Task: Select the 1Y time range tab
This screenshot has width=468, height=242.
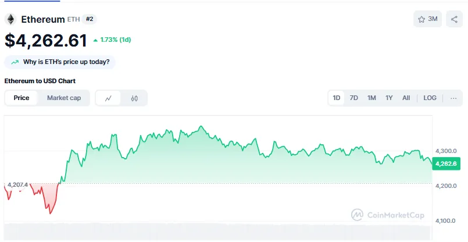Action: click(x=389, y=98)
